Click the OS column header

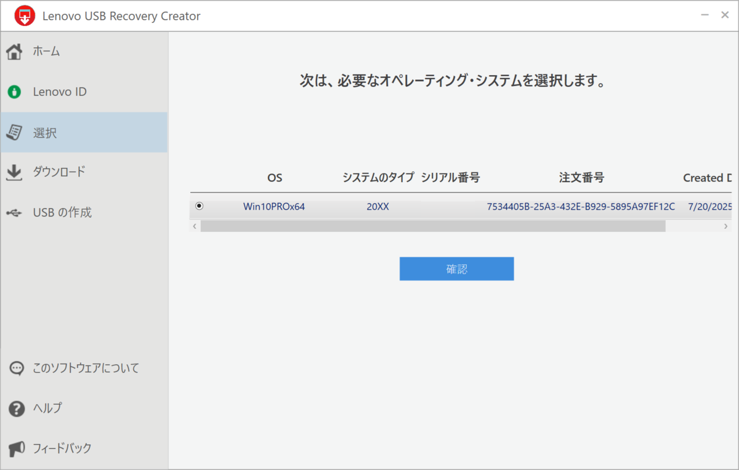pos(275,178)
